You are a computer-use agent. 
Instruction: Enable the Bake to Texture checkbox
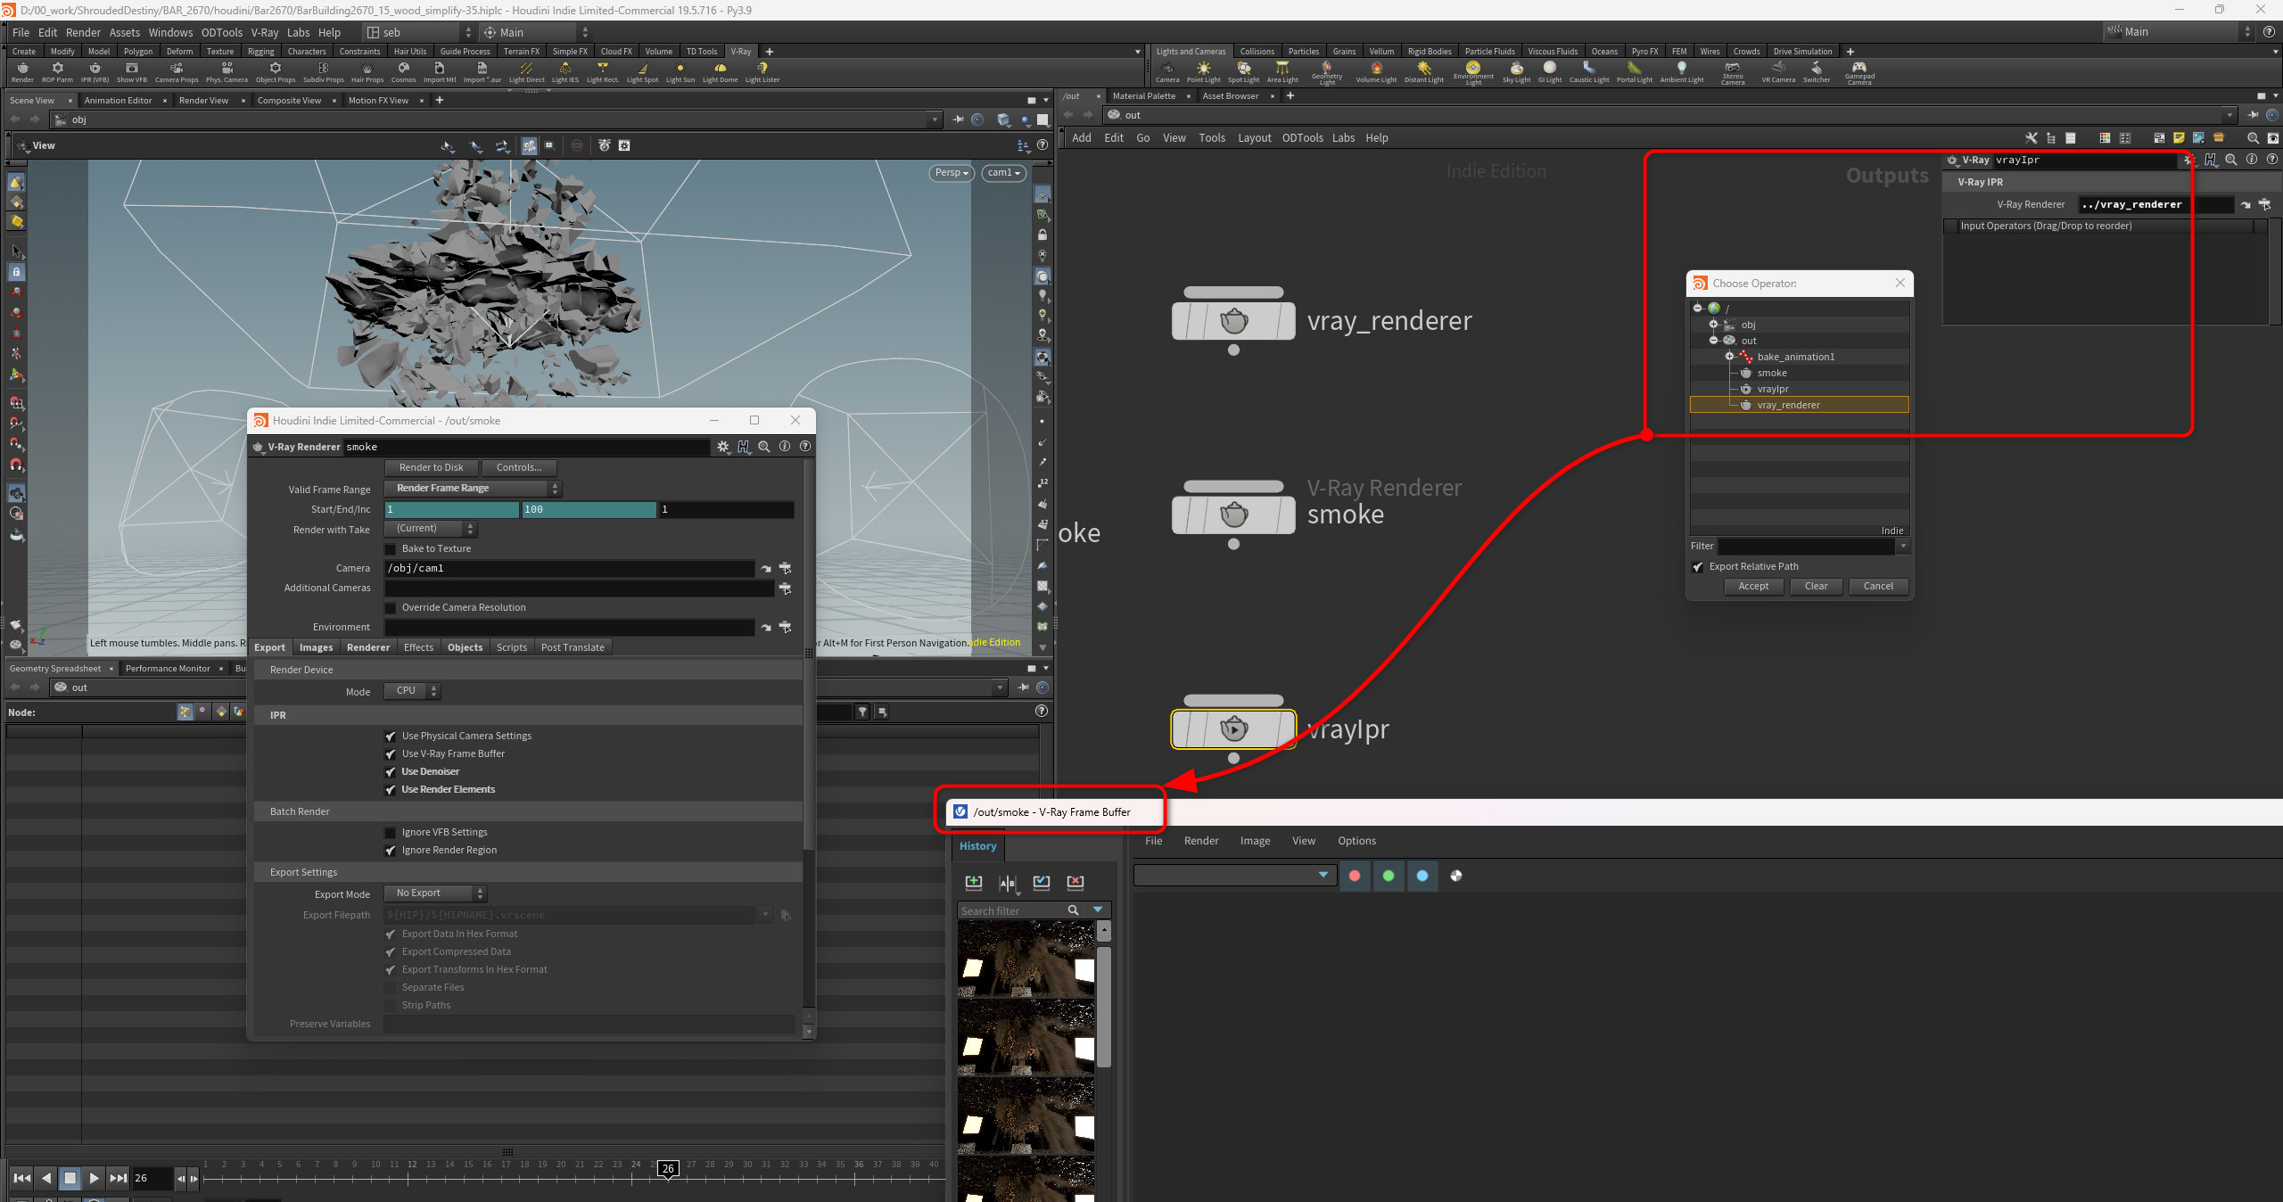pos(390,549)
